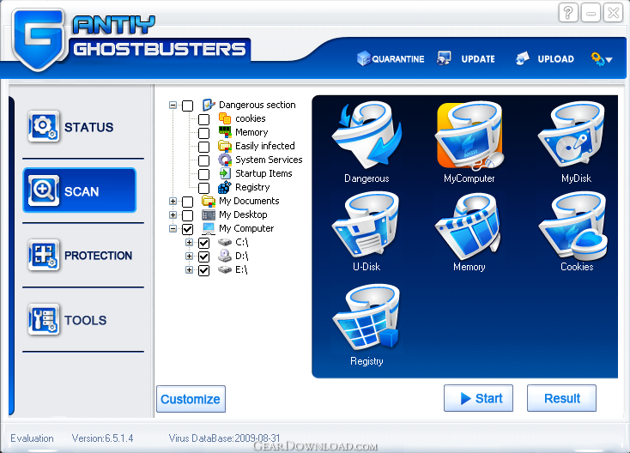Expand the My Desktop tree node
Viewport: 630px width, 453px height.
(173, 214)
